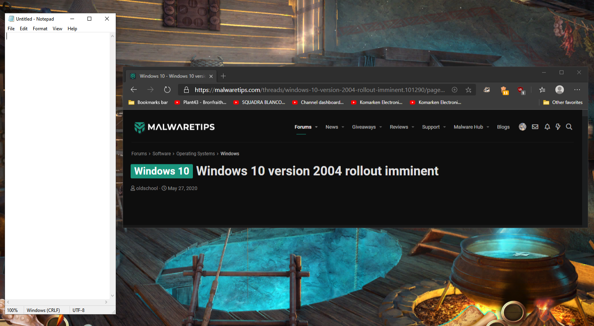Screen dimensions: 594x326
Task: Close the Windows 10 browser tab
Action: point(211,76)
